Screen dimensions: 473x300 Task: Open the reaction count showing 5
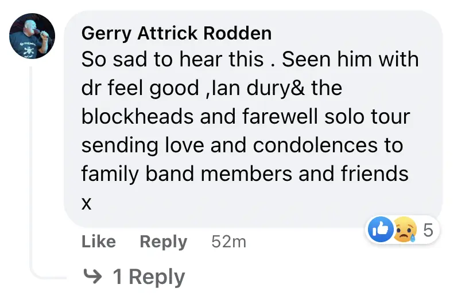428,230
